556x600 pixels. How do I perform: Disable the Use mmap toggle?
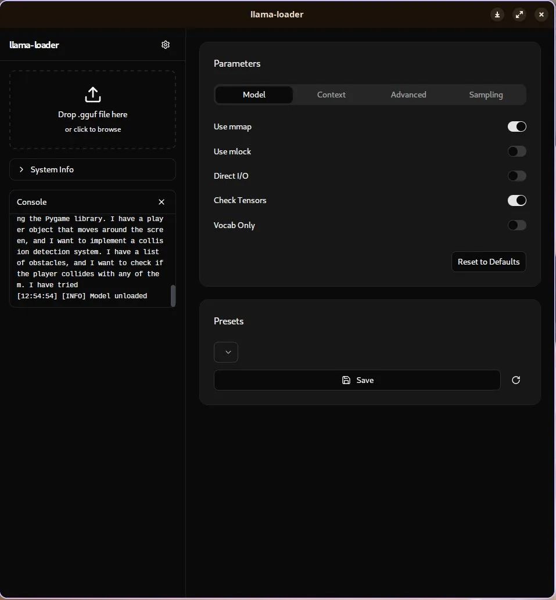coord(517,126)
